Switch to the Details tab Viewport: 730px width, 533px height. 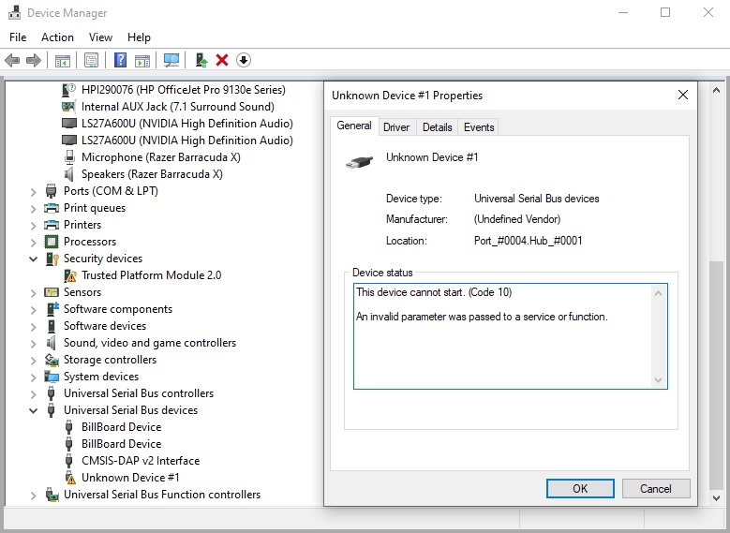point(438,127)
